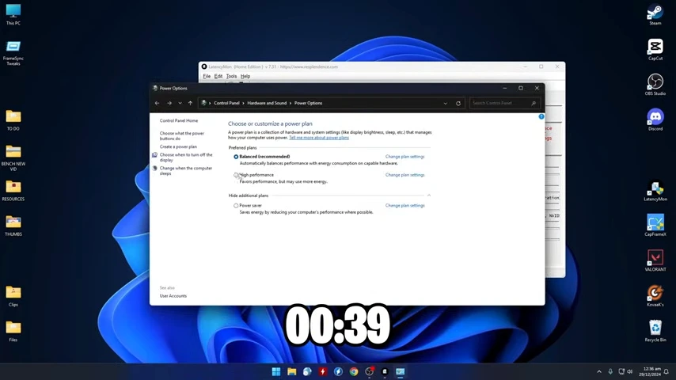The image size is (676, 380).
Task: Change plan settings for Balanced
Action: [404, 157]
